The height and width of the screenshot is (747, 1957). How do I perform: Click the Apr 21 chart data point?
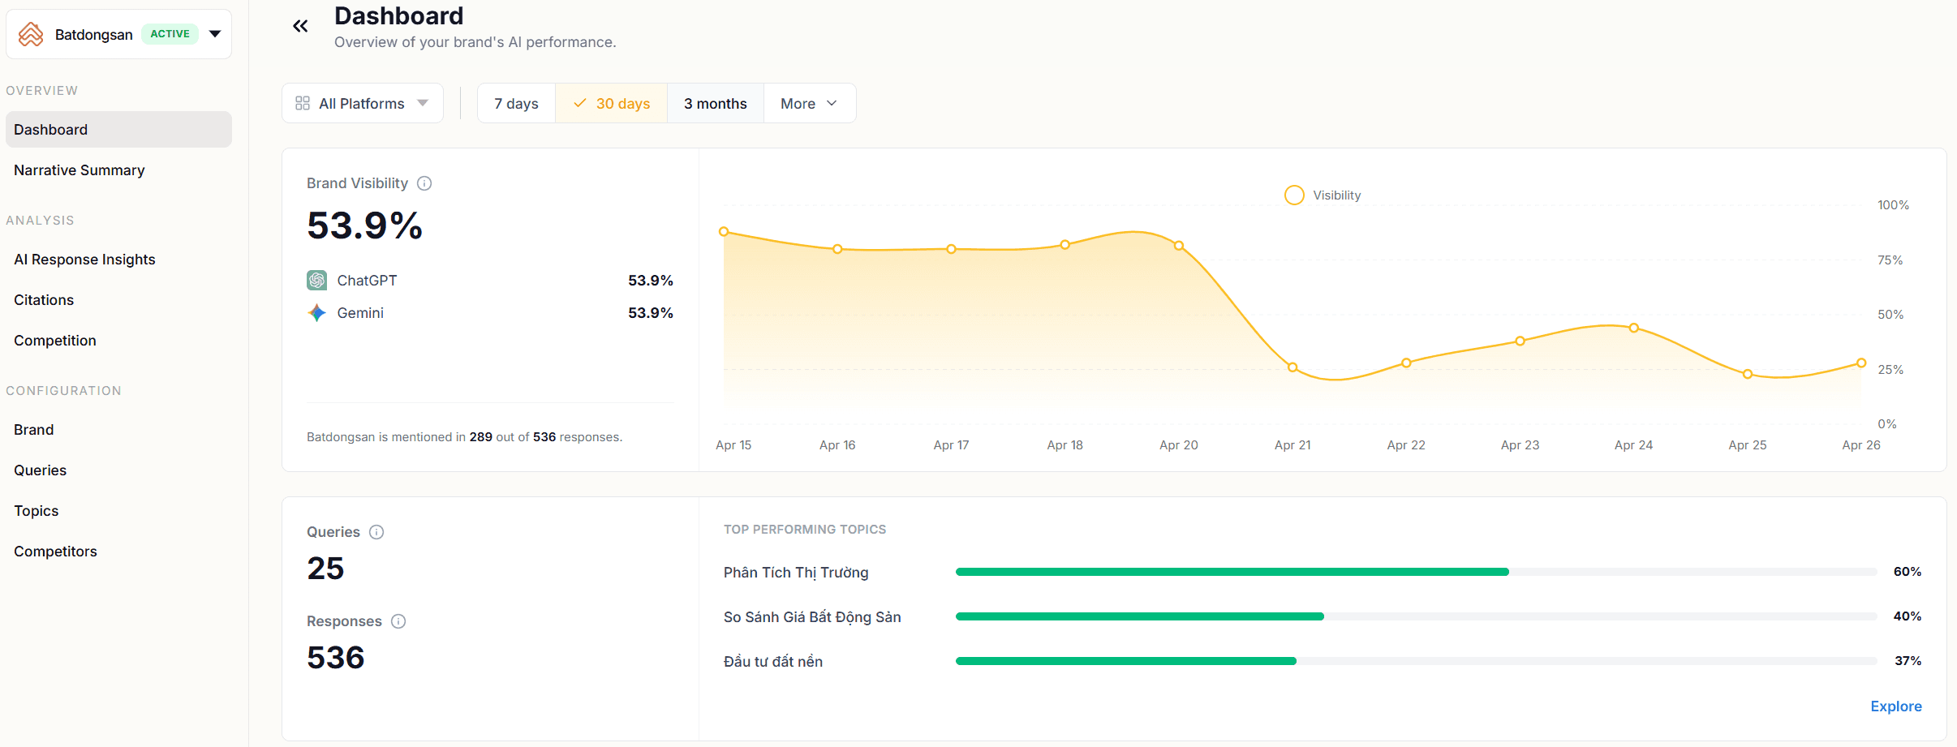pos(1292,367)
